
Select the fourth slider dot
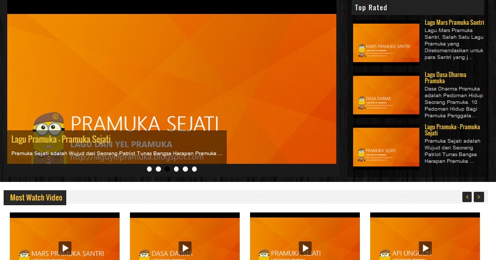(176, 169)
